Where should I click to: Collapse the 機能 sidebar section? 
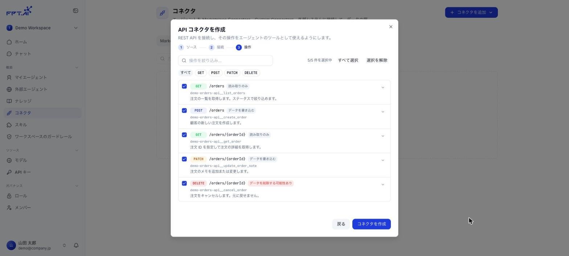77,67
